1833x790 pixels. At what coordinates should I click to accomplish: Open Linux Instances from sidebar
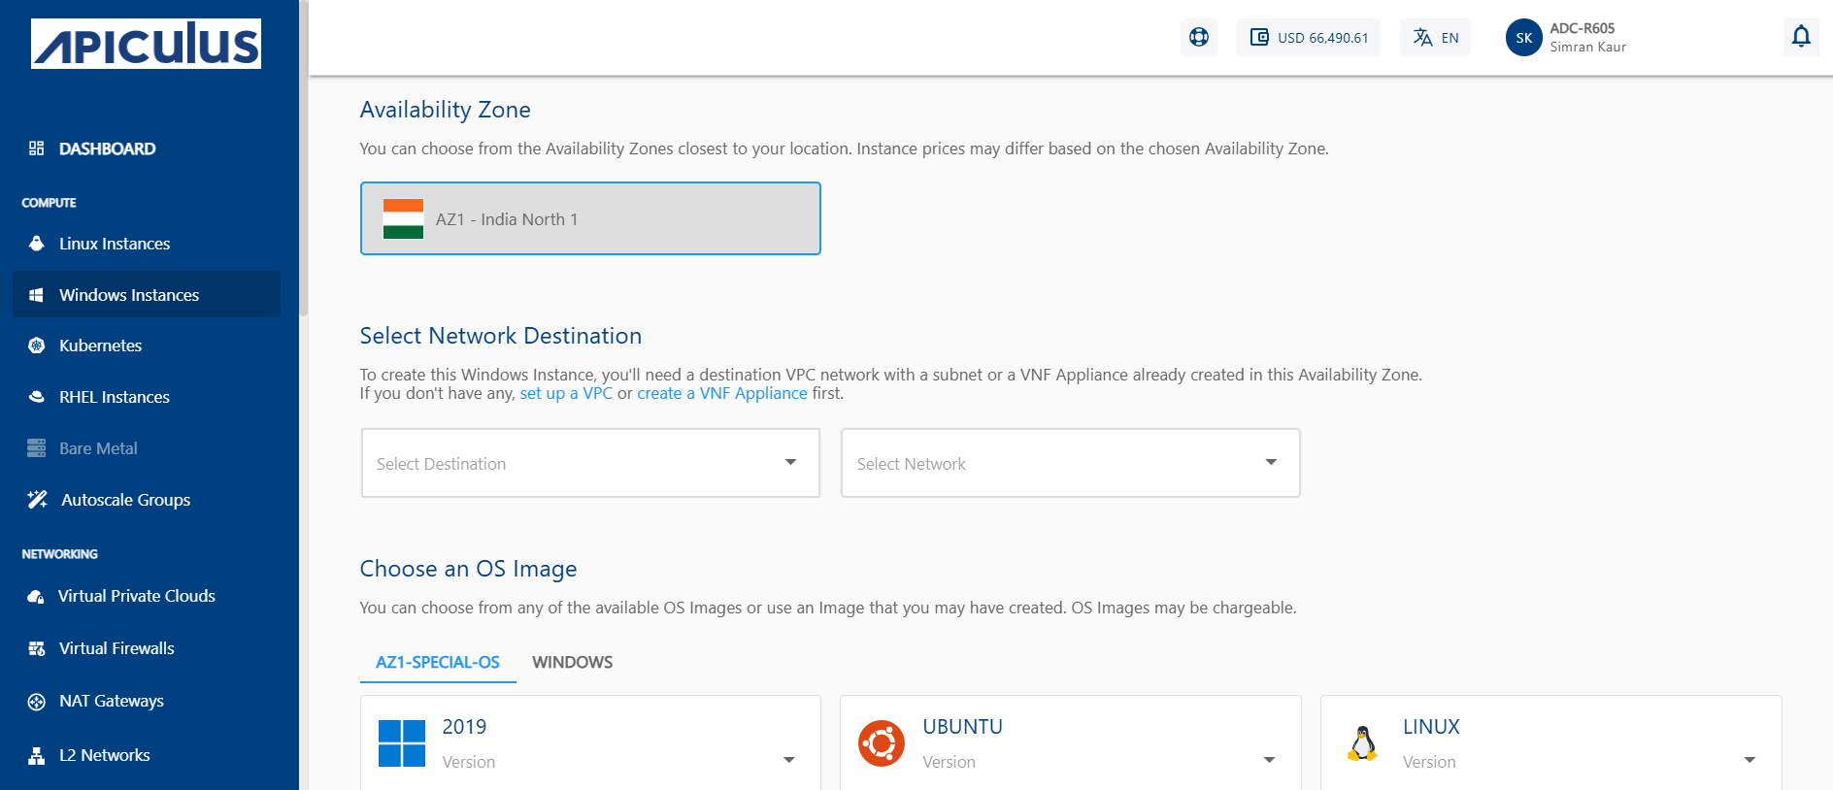[114, 244]
